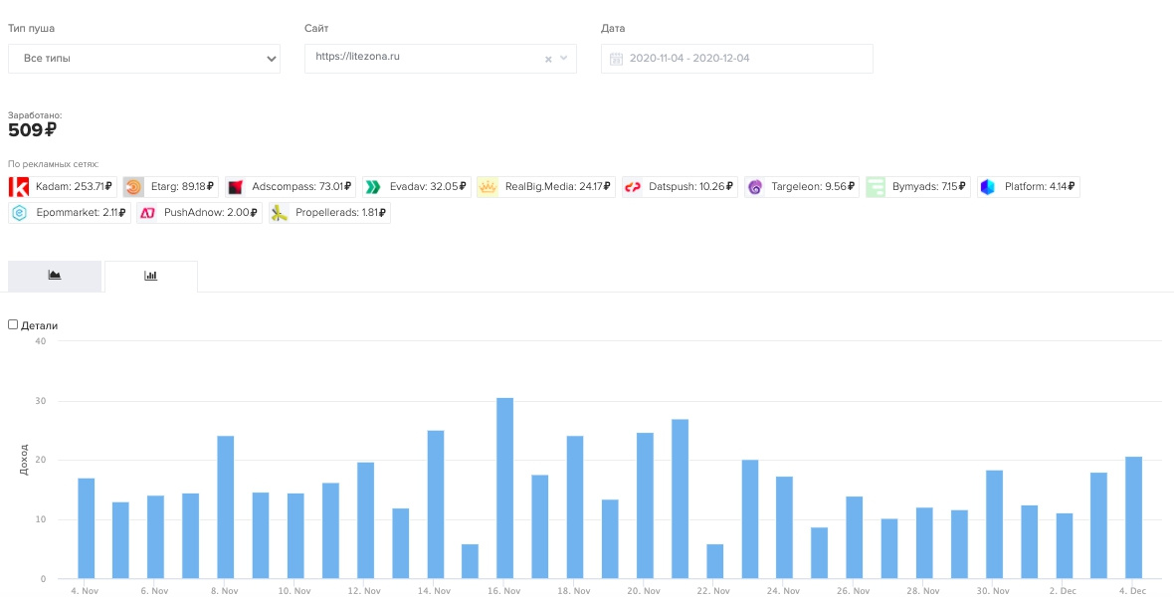1174x597 pixels.
Task: Click the Propellerads yellow logo icon
Action: click(280, 212)
